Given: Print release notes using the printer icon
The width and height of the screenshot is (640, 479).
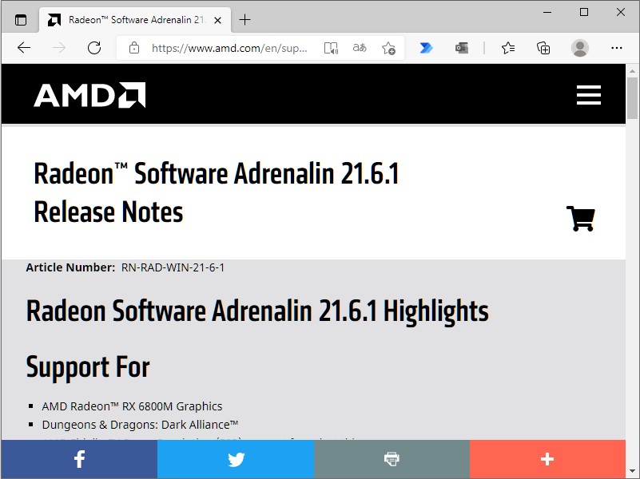Looking at the screenshot, I should (391, 459).
